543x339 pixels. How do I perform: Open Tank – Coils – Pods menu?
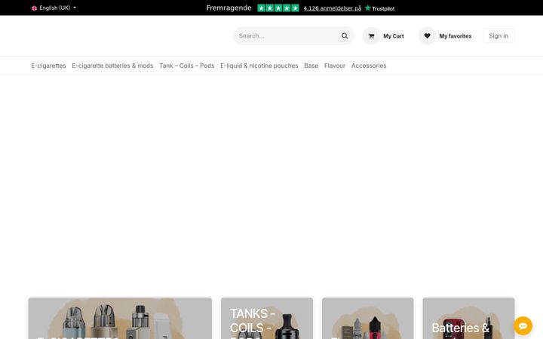coord(187,66)
